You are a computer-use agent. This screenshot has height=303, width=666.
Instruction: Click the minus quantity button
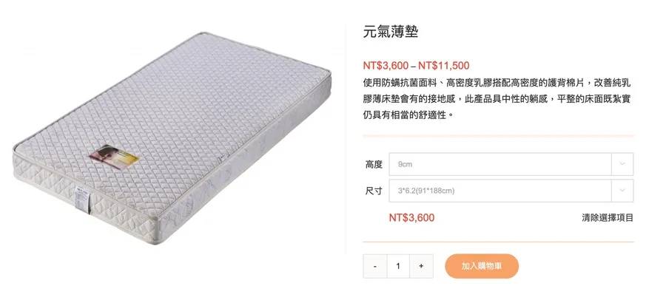click(374, 266)
